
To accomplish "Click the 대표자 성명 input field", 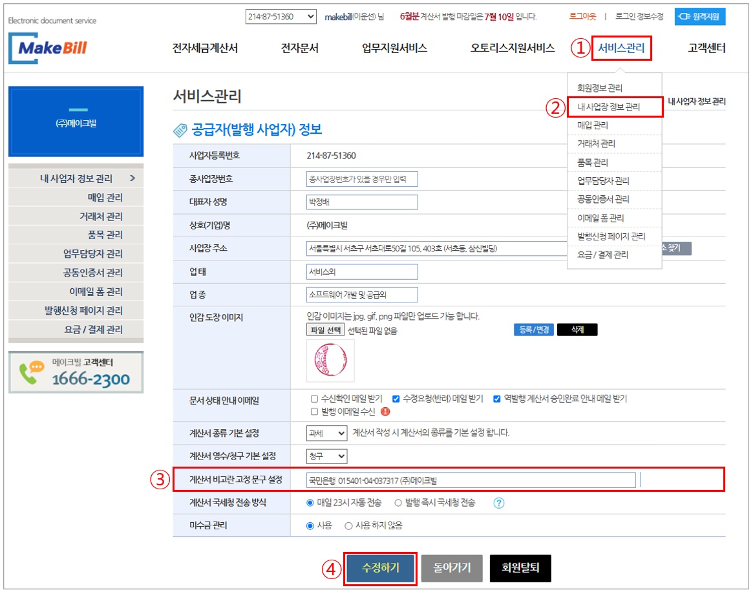I will click(x=362, y=202).
